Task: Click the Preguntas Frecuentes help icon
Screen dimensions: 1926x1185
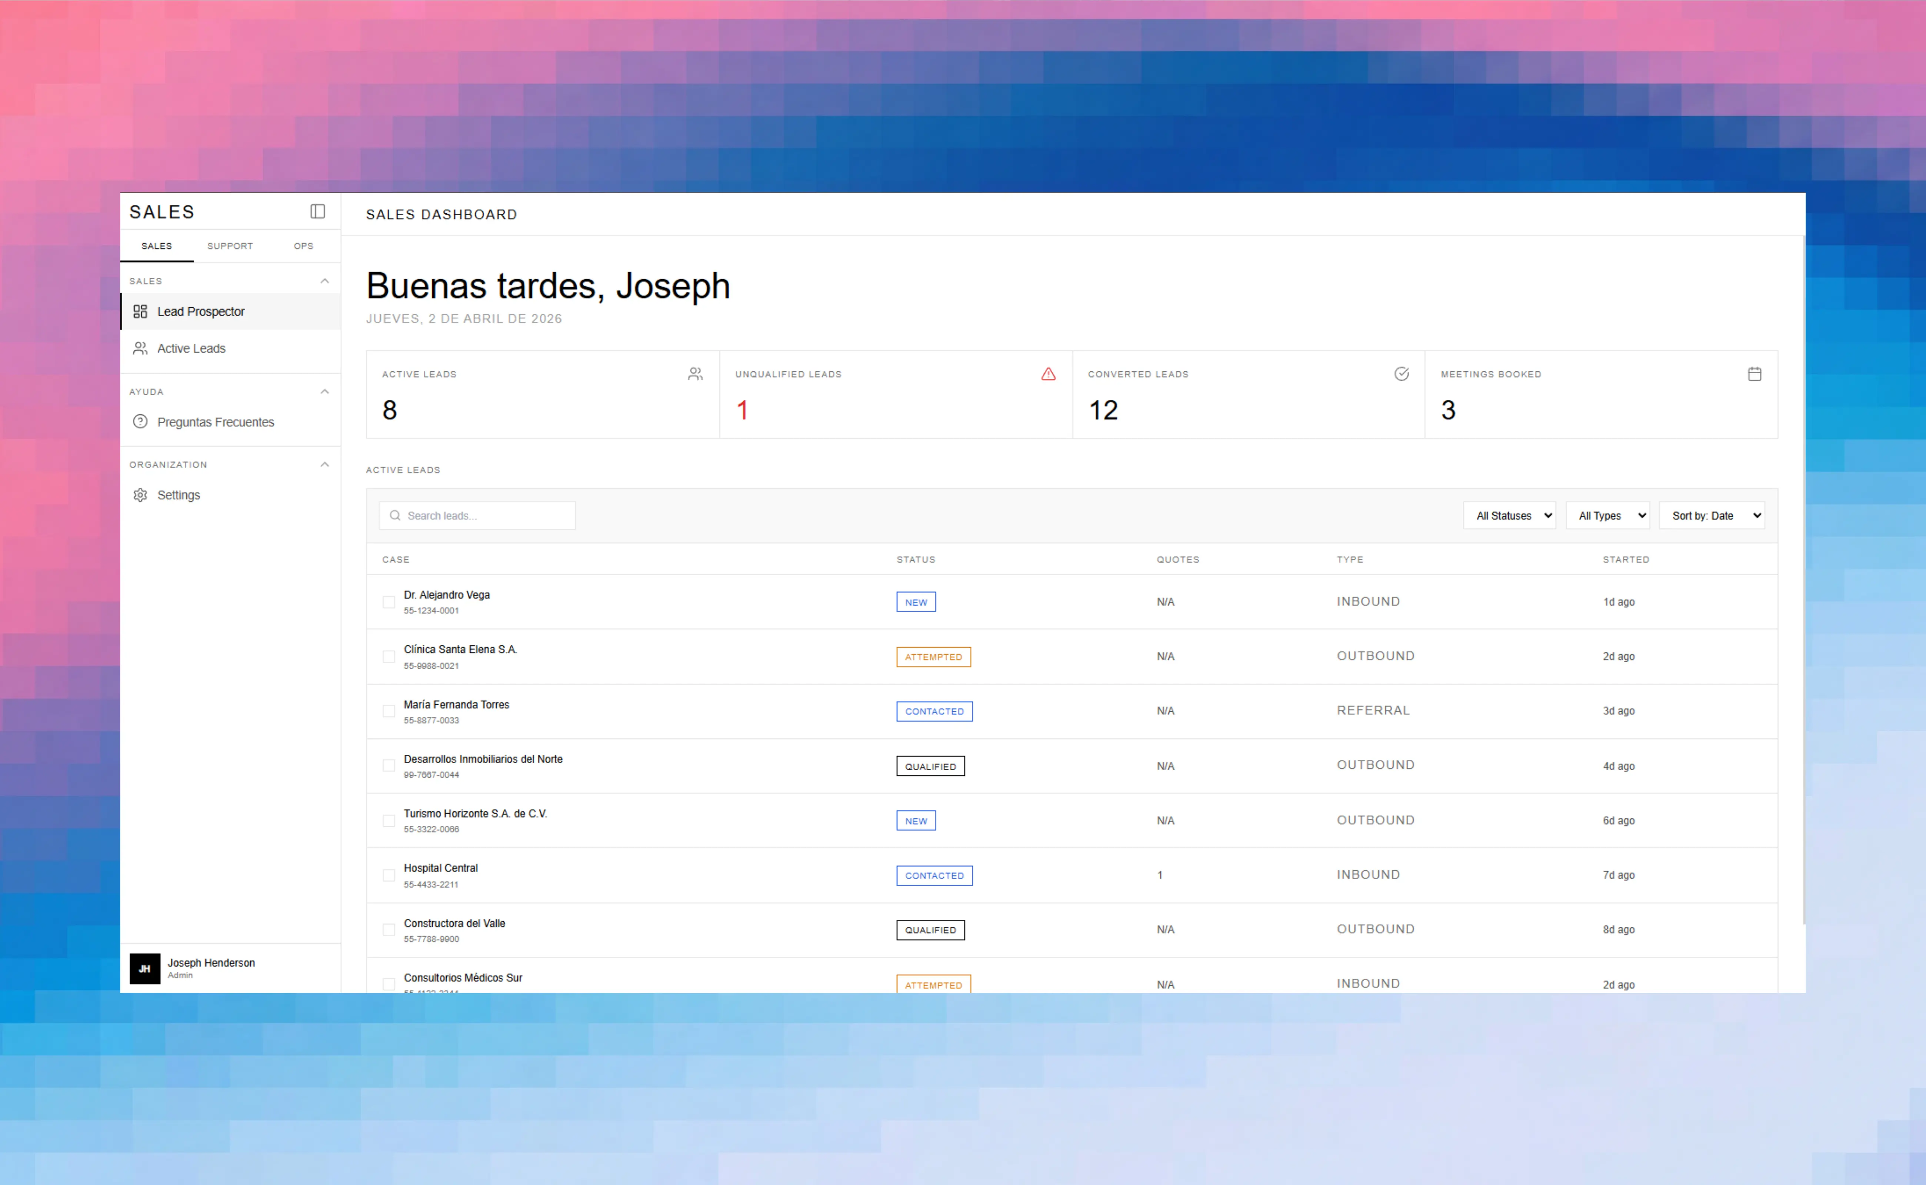Action: (x=140, y=422)
